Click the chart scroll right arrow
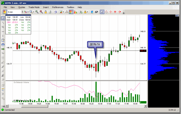 (x=146, y=106)
